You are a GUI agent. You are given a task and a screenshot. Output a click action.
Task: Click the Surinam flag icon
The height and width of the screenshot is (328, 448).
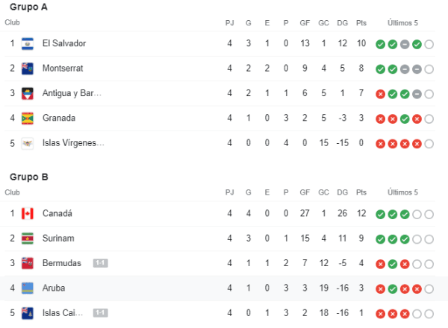coord(28,239)
